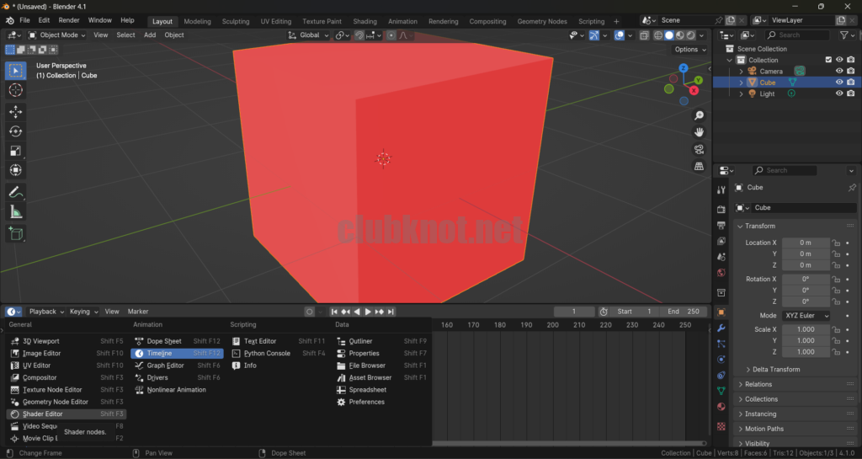Click the Keying popover button
This screenshot has width=862, height=459.
pyautogui.click(x=83, y=312)
